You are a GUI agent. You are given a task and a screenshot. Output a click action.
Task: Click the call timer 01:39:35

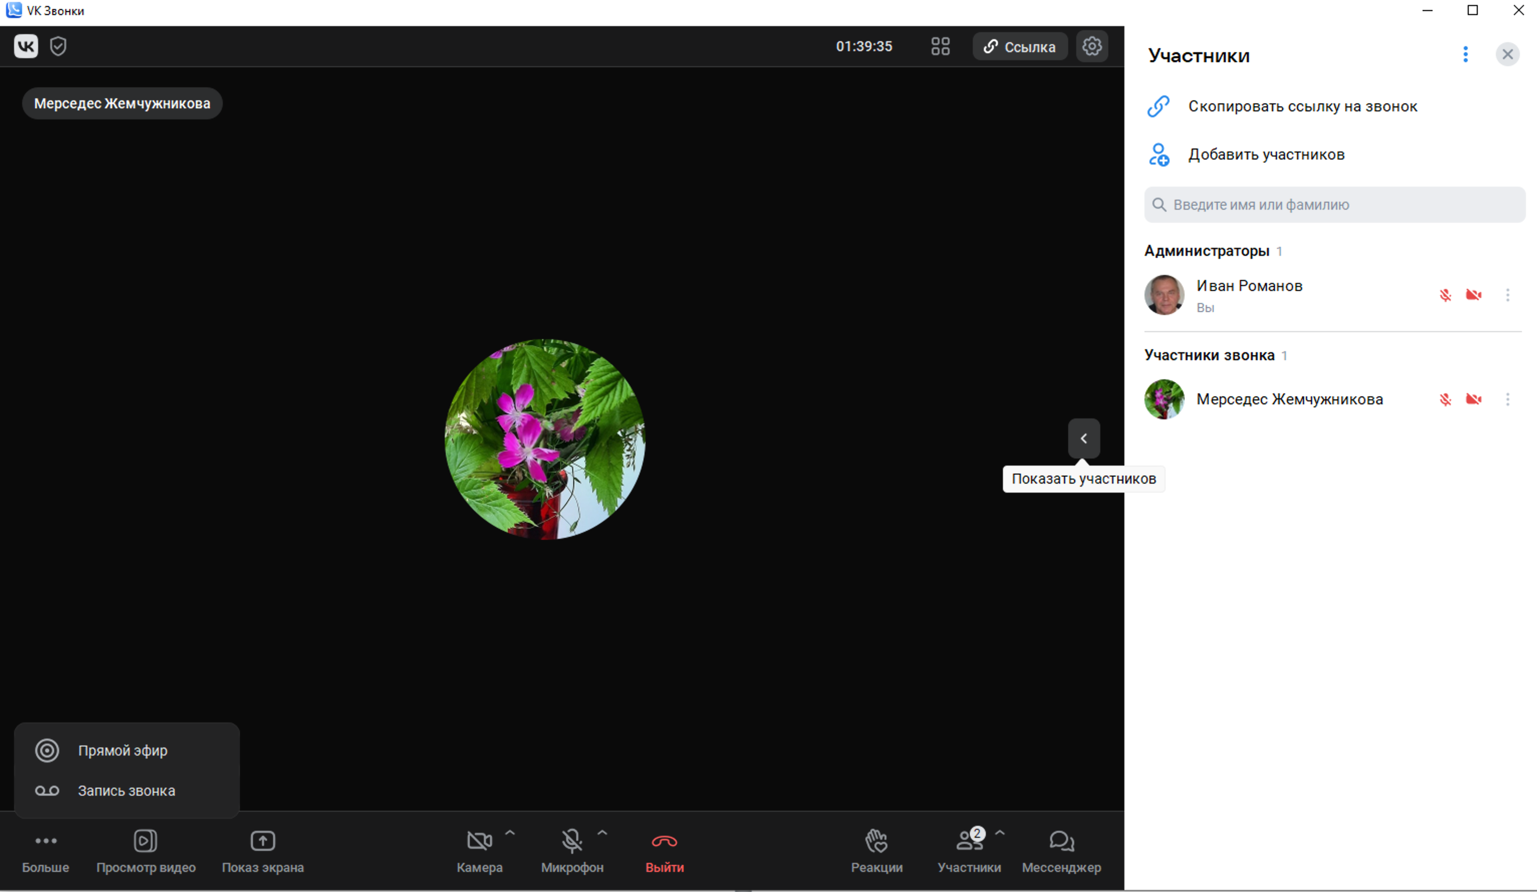point(864,46)
